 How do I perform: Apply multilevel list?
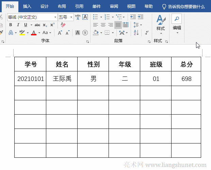point(119,17)
